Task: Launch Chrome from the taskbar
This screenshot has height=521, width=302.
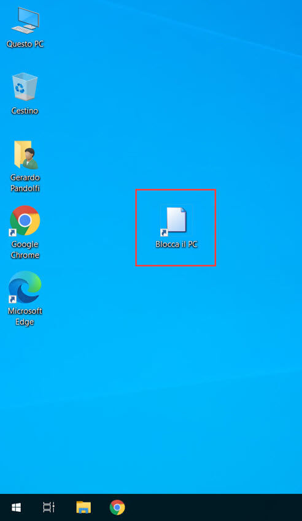Action: [117, 508]
